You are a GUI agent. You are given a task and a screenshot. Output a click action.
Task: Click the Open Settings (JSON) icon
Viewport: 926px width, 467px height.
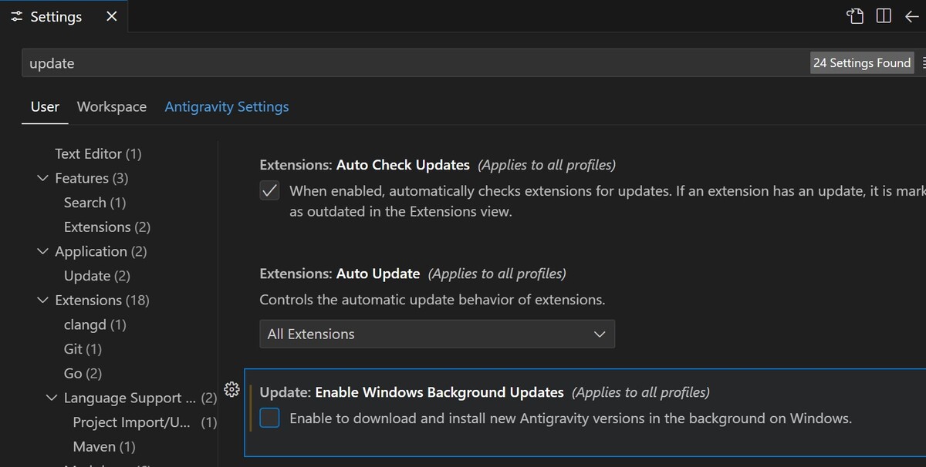(x=854, y=16)
